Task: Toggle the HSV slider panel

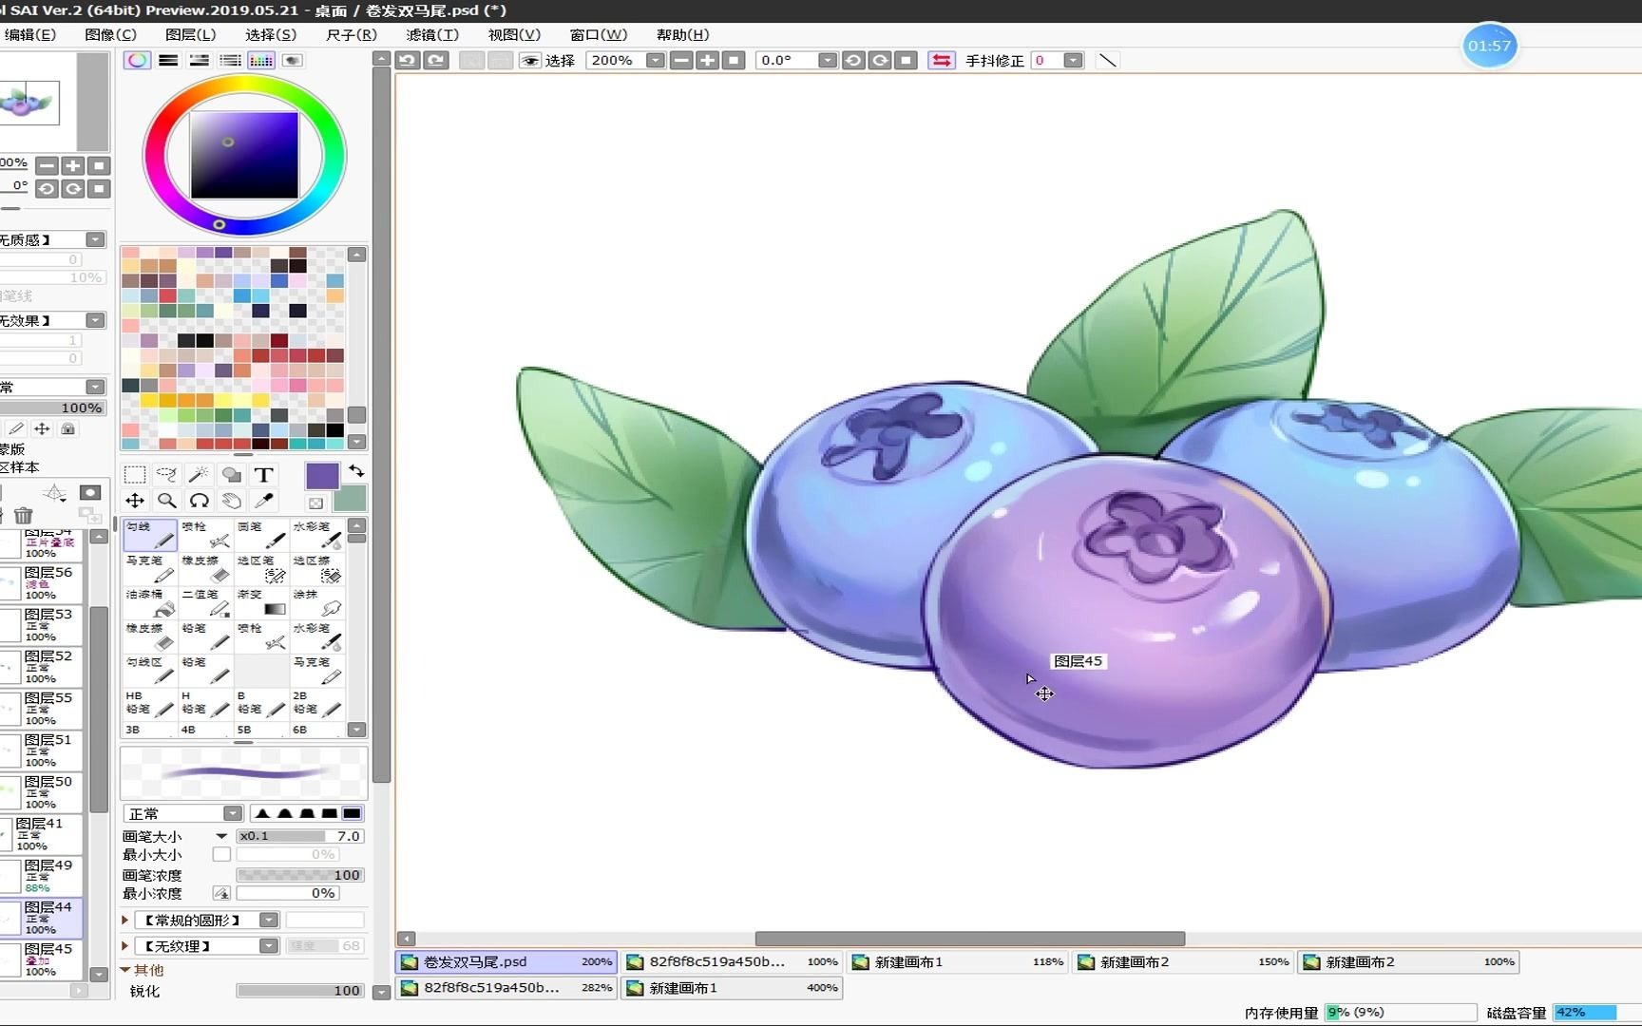Action: (199, 60)
